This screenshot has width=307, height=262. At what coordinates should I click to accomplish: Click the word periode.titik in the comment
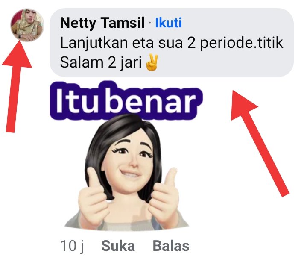tap(242, 43)
